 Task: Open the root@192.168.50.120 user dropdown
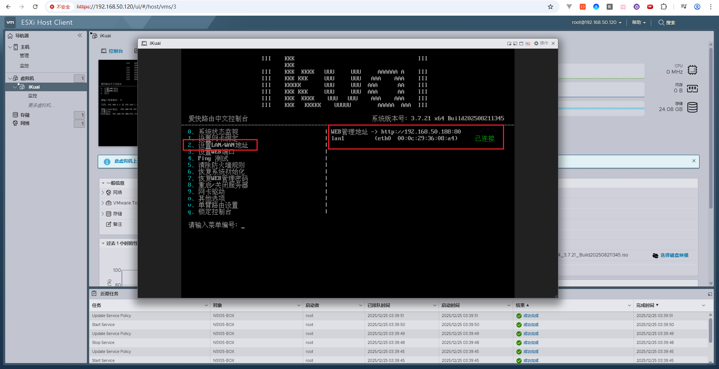click(596, 22)
